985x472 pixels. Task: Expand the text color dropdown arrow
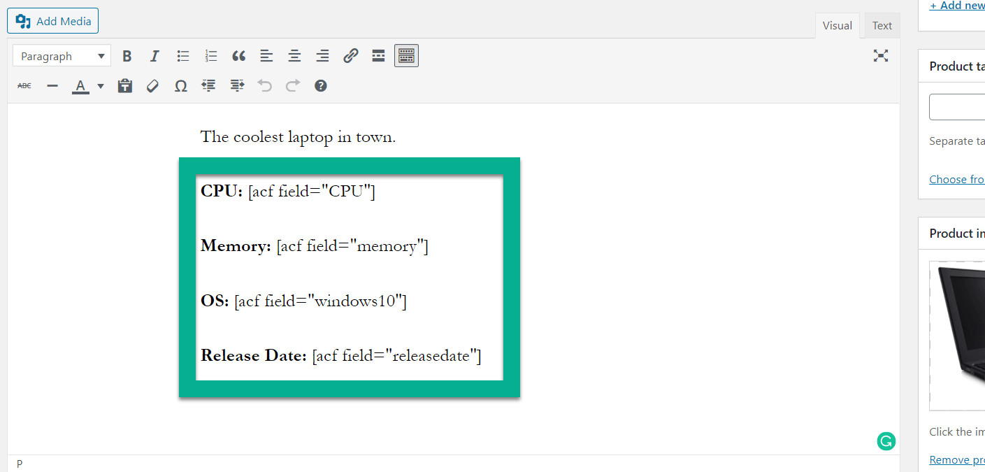(101, 86)
